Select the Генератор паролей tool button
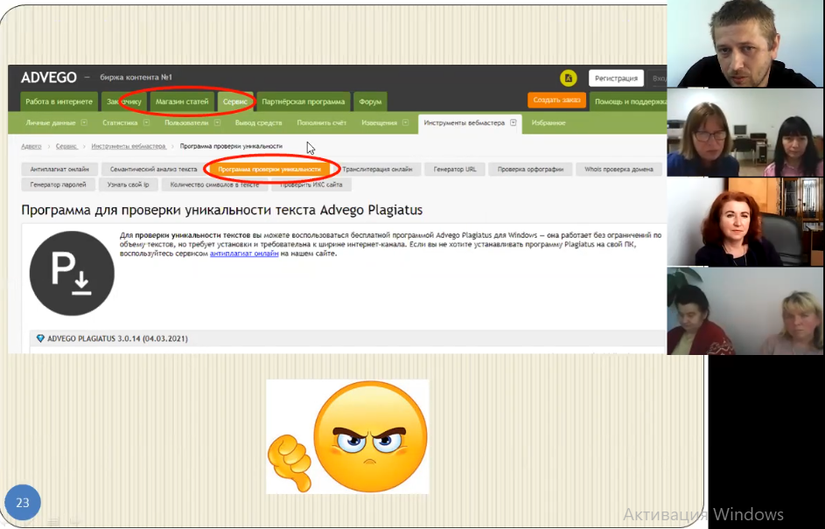Image resolution: width=825 pixels, height=529 pixels. coord(58,184)
